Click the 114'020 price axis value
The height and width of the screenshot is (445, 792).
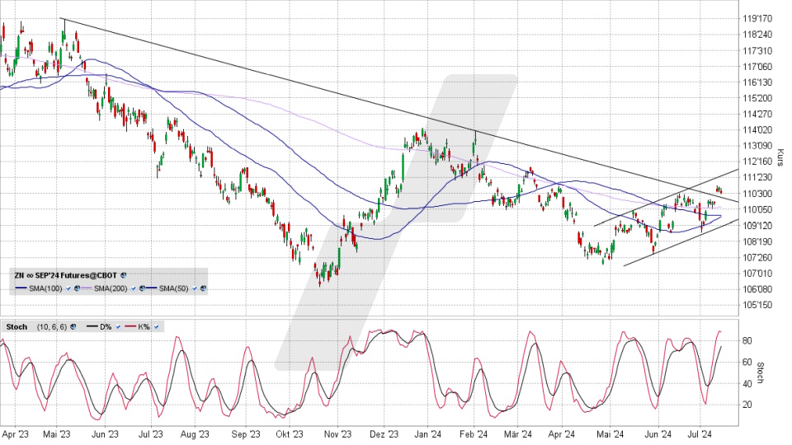coord(757,130)
